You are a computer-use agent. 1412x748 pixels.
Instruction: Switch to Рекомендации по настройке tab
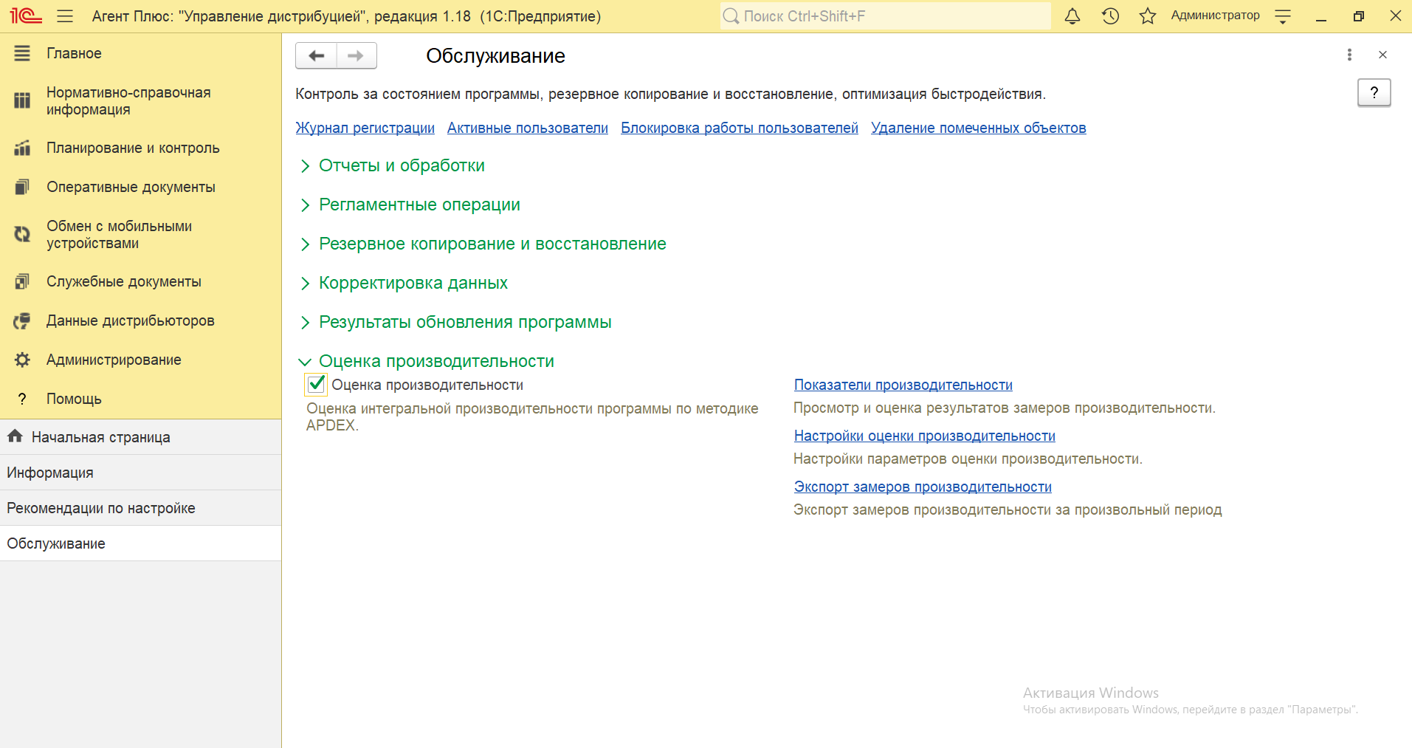pos(140,508)
